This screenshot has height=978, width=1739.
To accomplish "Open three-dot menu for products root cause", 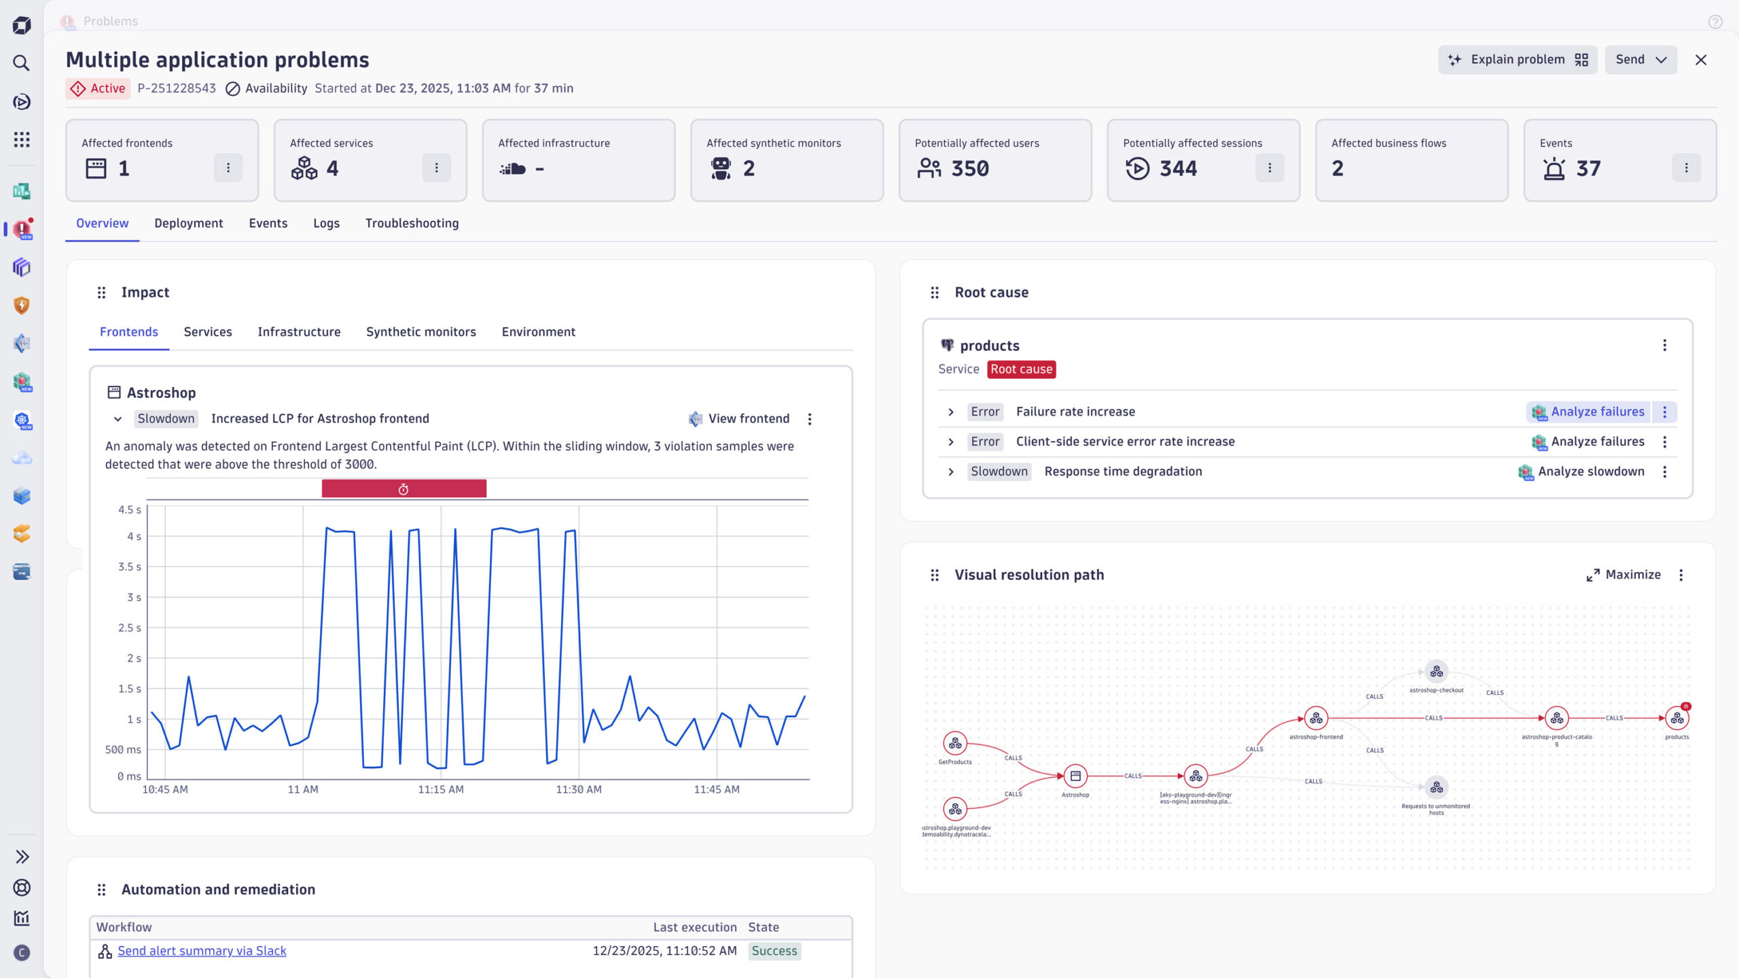I will (x=1664, y=346).
